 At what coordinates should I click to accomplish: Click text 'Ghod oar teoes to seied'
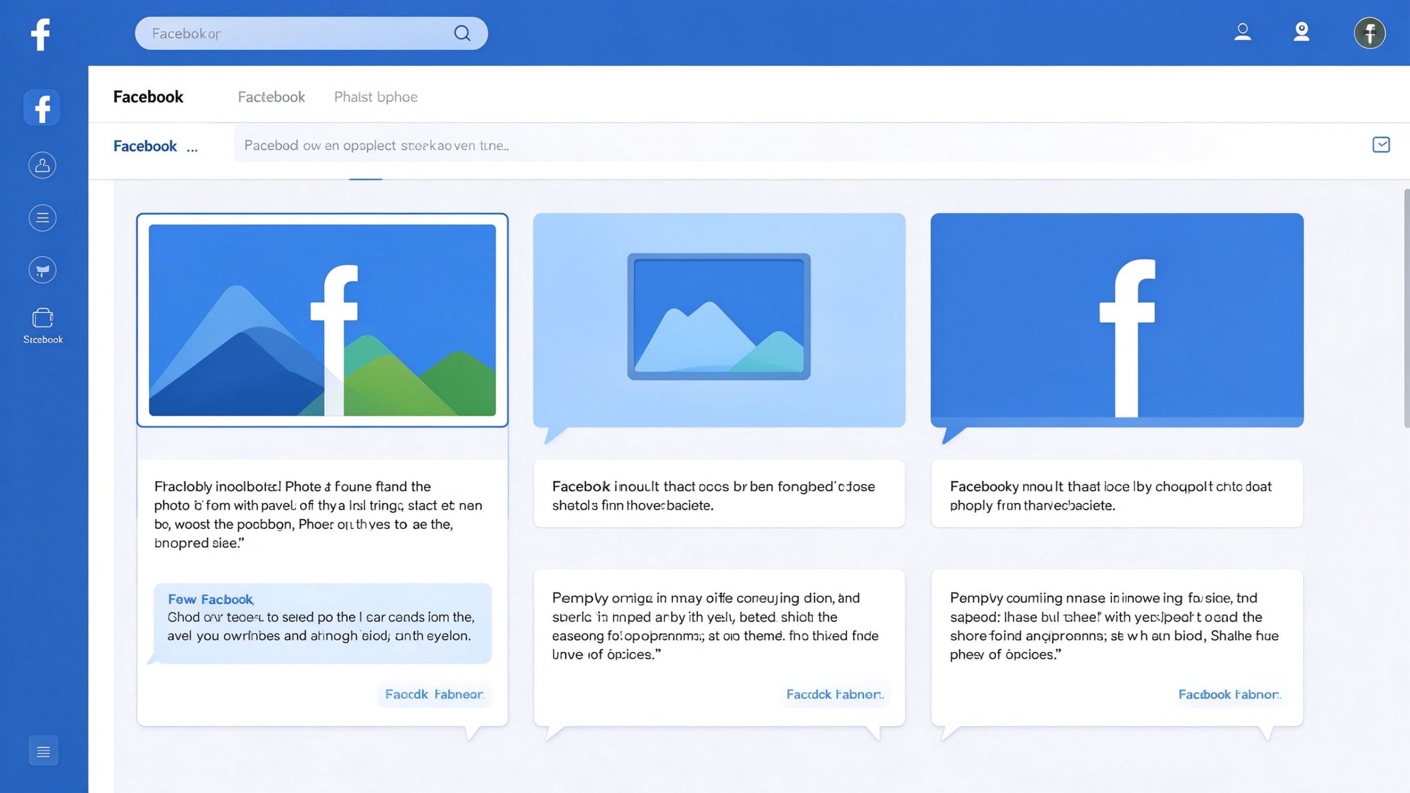[241, 617]
